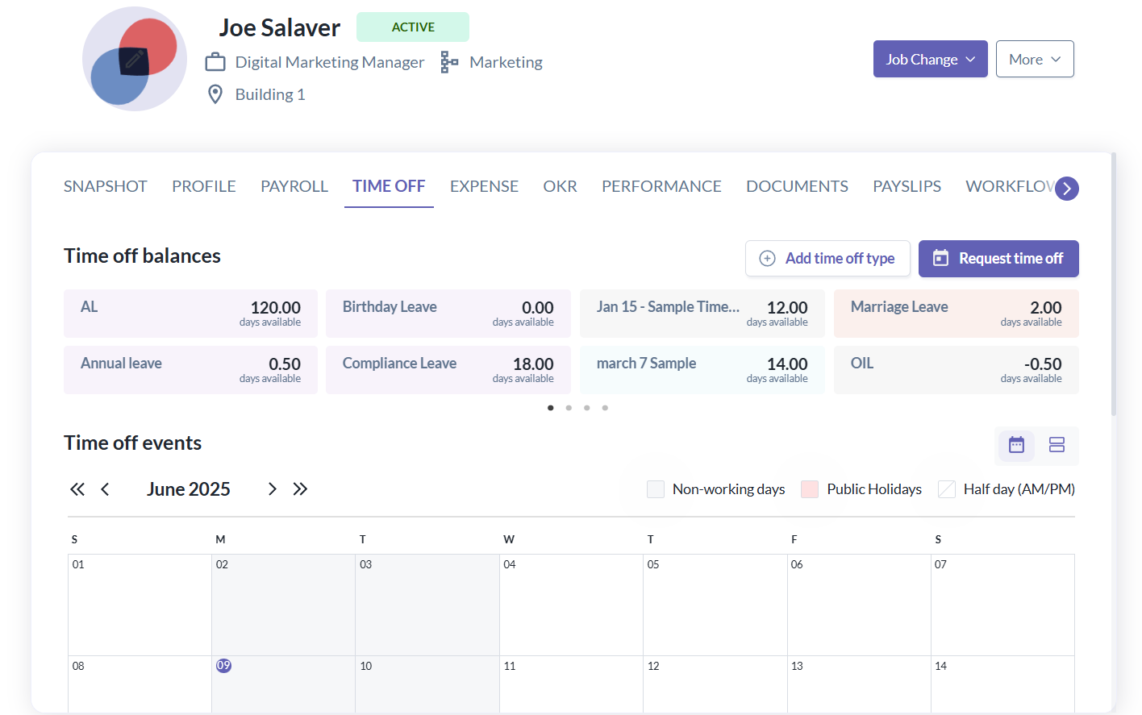Open the PERFORMANCE tab
The image size is (1142, 715).
coord(661,186)
